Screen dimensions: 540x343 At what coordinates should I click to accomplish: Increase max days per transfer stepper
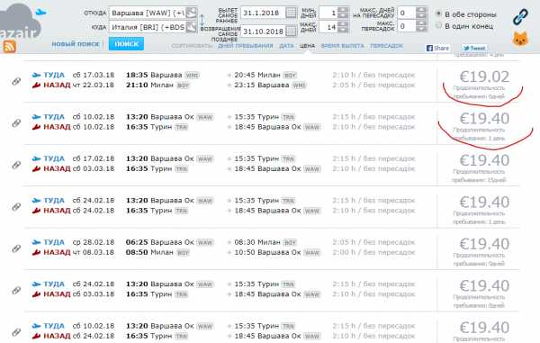(x=421, y=10)
